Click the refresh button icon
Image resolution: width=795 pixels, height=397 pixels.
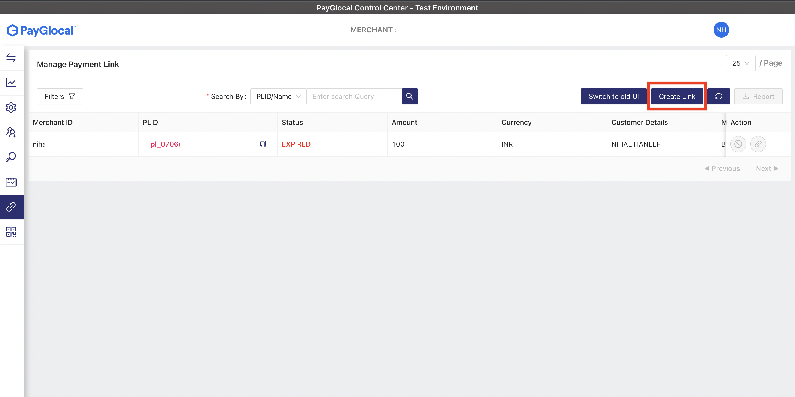pyautogui.click(x=719, y=96)
